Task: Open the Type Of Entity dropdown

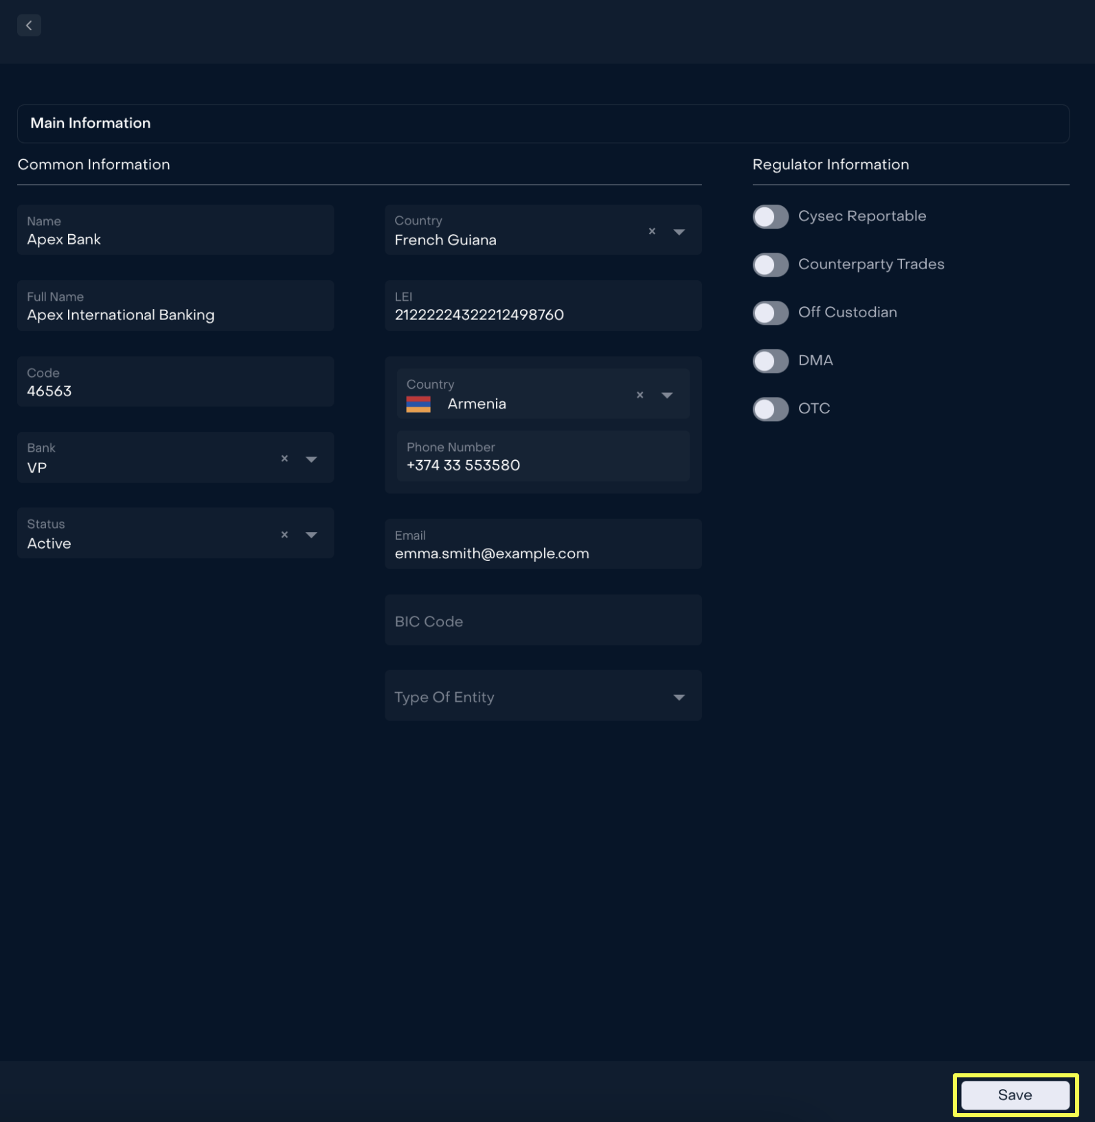Action: coord(543,696)
